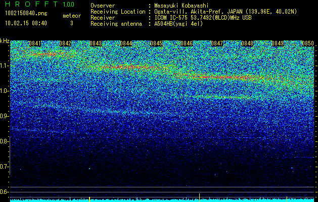Click the 0846 time marker
Screen dimensions: 318x202
tap(187, 43)
